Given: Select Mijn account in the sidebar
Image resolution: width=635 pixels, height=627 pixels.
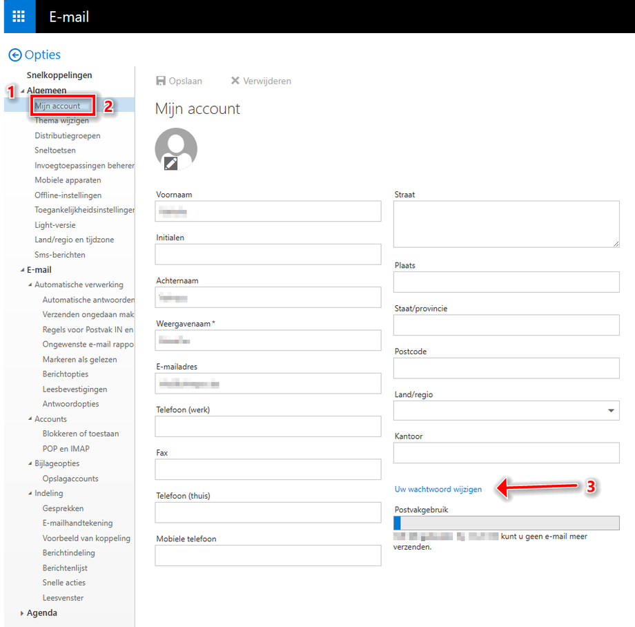Looking at the screenshot, I should (x=57, y=106).
